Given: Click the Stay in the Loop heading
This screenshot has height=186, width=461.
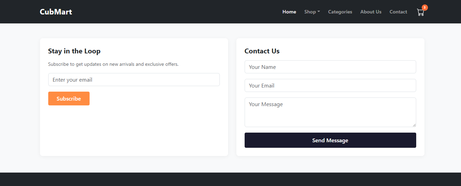Looking at the screenshot, I should 74,51.
